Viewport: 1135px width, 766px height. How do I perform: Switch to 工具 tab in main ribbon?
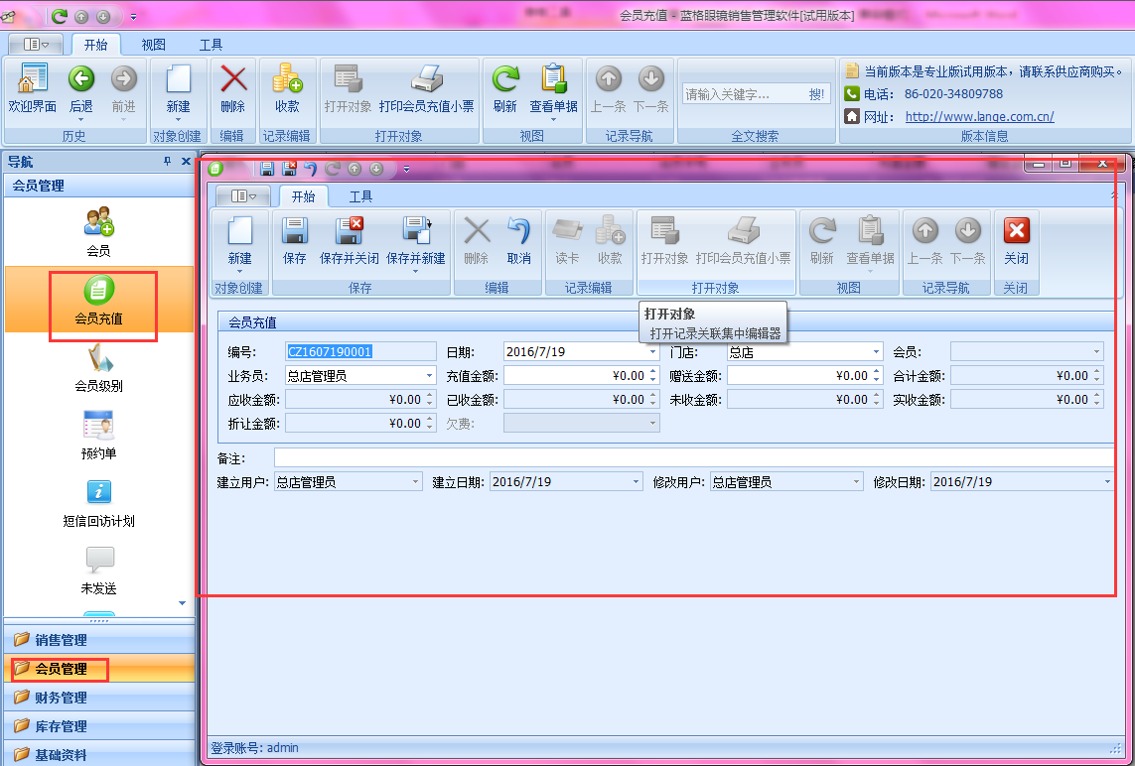(211, 45)
